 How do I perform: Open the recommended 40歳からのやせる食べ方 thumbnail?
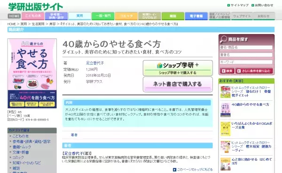click(x=225, y=110)
